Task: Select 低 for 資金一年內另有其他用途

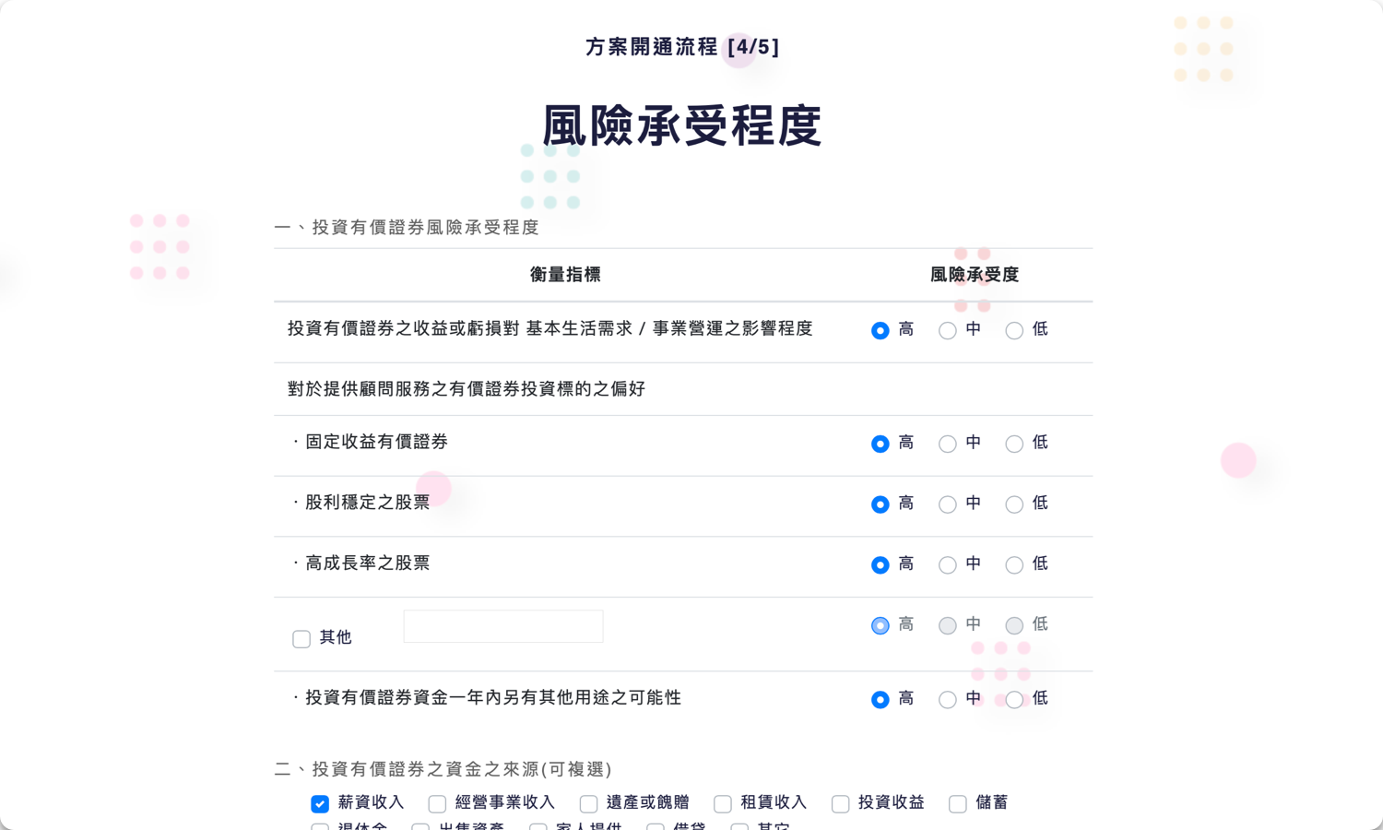Action: point(1014,700)
